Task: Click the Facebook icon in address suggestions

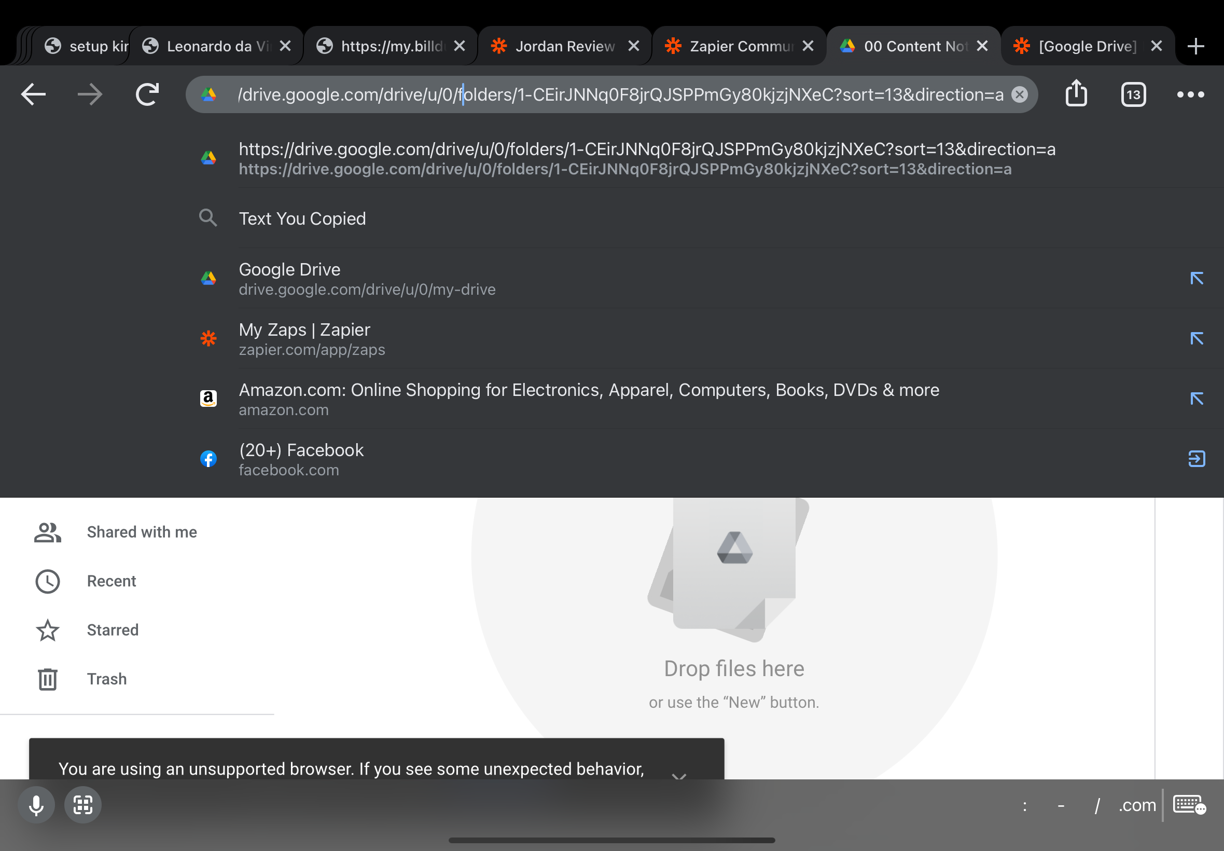Action: click(x=209, y=458)
